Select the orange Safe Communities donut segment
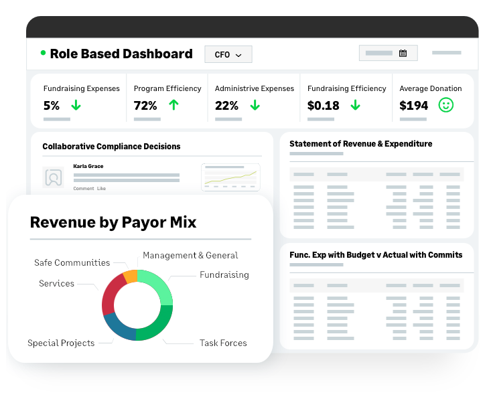 (x=131, y=276)
